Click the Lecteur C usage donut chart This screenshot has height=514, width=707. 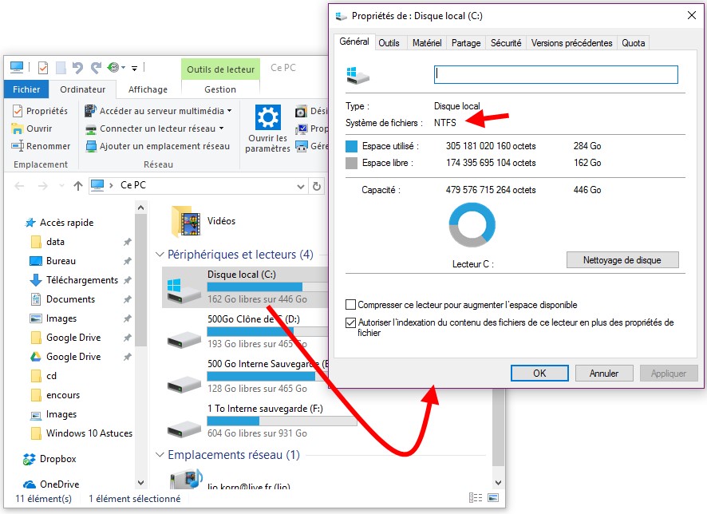pyautogui.click(x=472, y=224)
